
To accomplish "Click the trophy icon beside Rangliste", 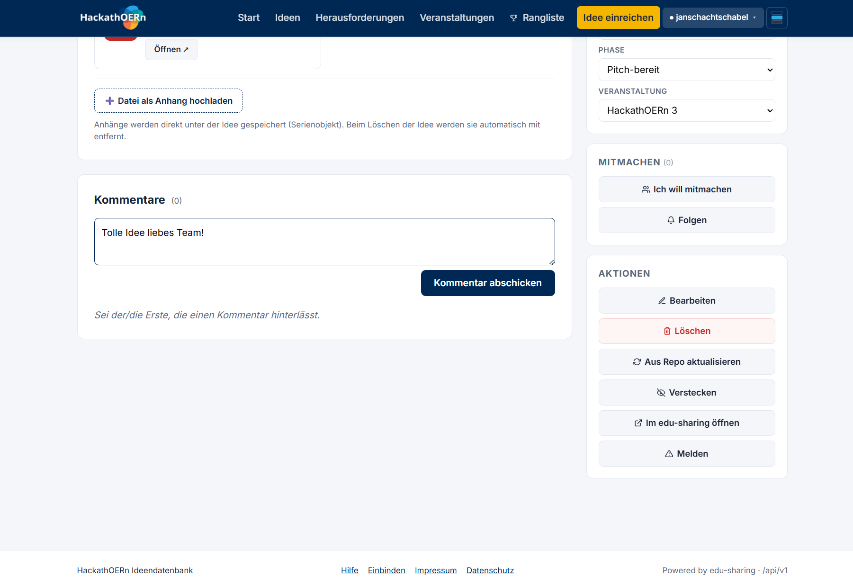I will (x=513, y=18).
